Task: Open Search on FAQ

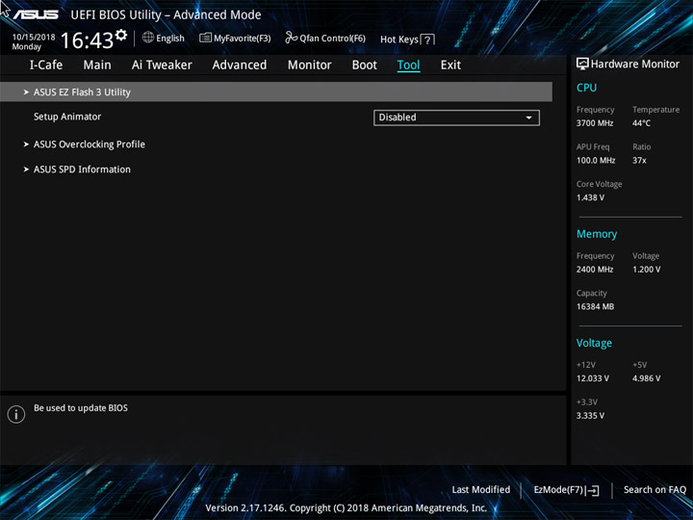Action: [654, 489]
